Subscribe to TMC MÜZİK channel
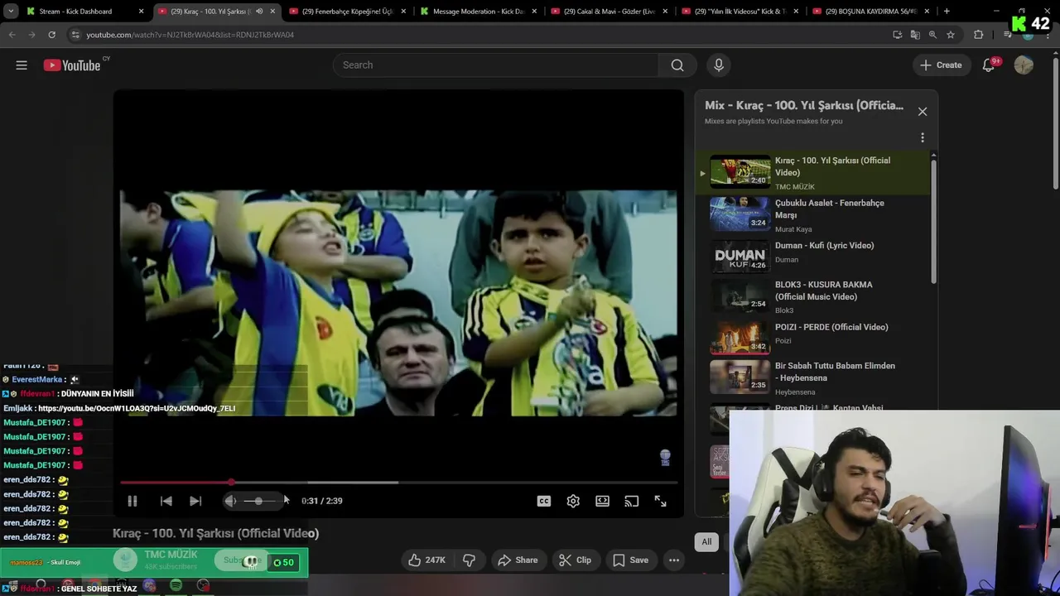This screenshot has height=596, width=1060. click(243, 560)
